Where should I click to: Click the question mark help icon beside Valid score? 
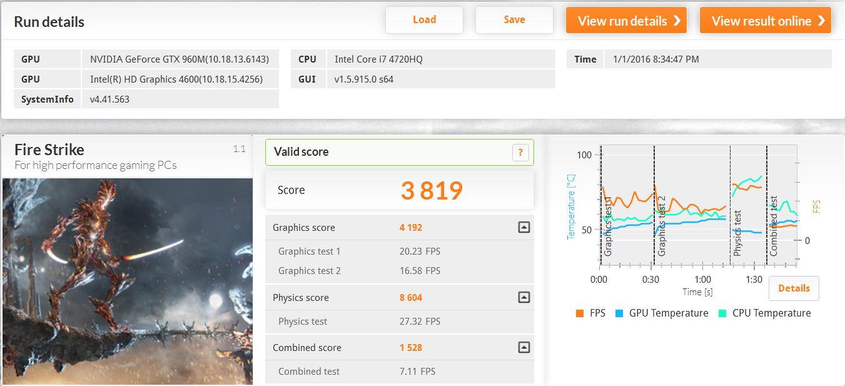[520, 153]
